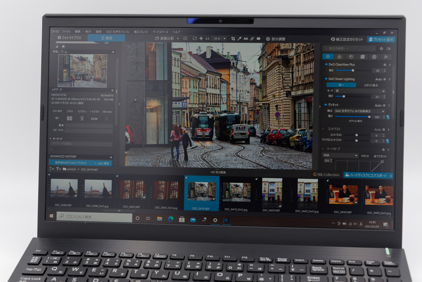Viewport: 422px width, 282px height.
Task: Open the ワークスペース menu
Action: point(160,32)
